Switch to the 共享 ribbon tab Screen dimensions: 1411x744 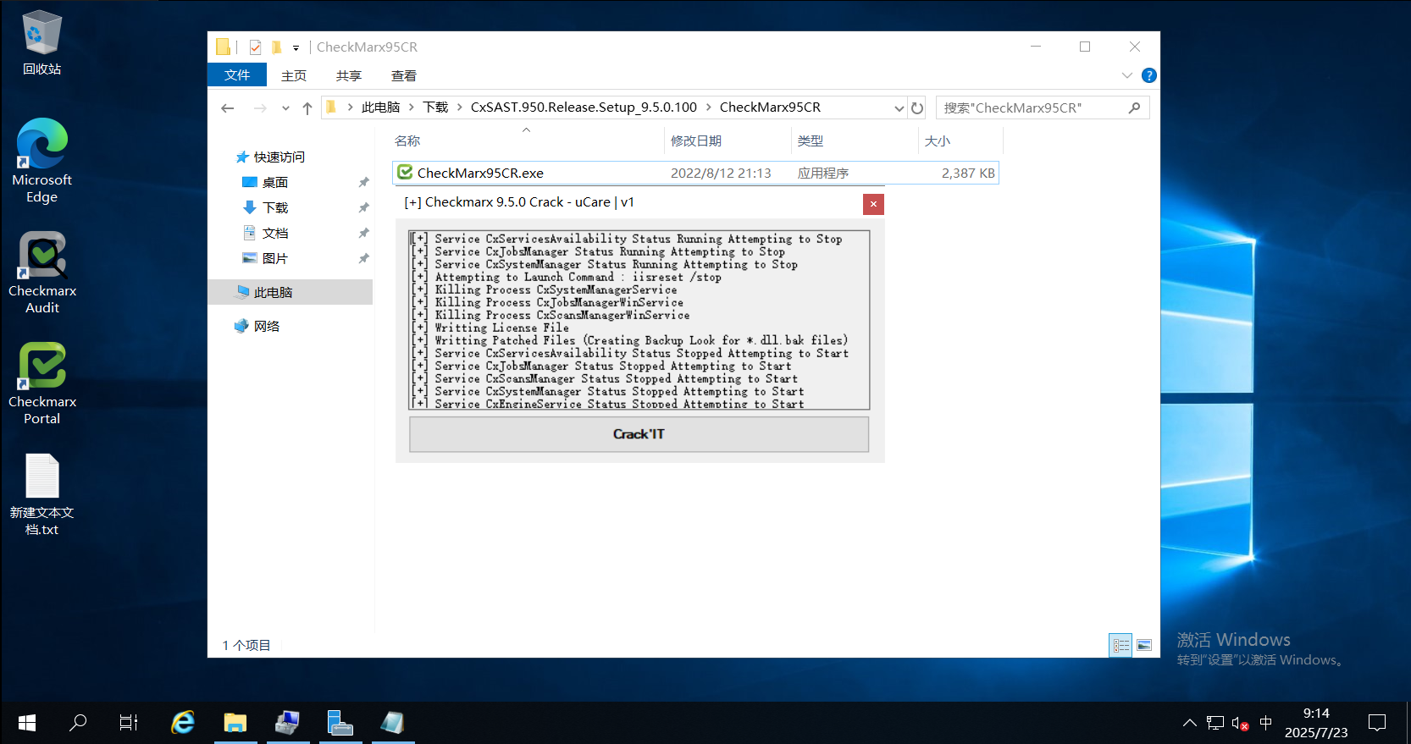pos(349,75)
